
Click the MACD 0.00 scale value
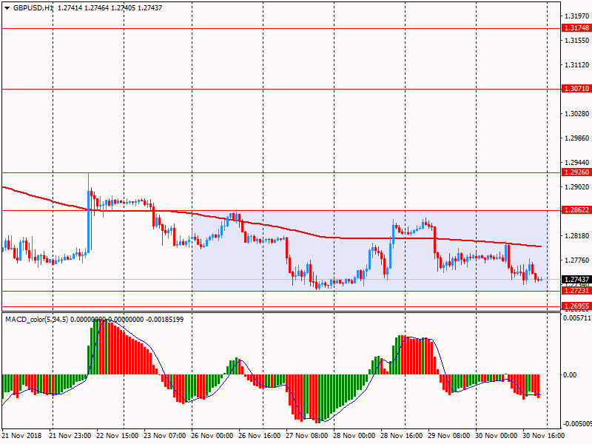(570, 375)
